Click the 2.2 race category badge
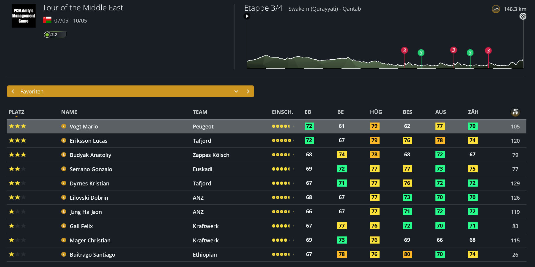The image size is (535, 267). 54,35
